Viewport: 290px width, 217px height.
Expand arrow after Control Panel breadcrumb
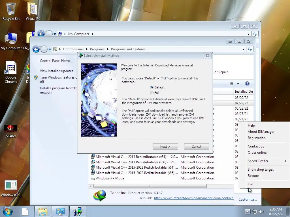(87, 49)
